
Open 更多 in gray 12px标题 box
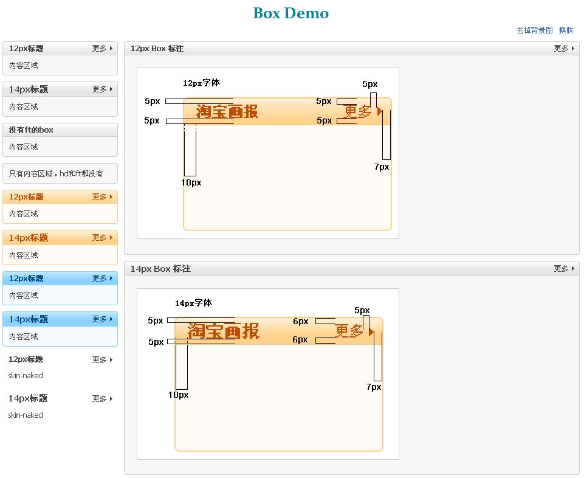[103, 49]
